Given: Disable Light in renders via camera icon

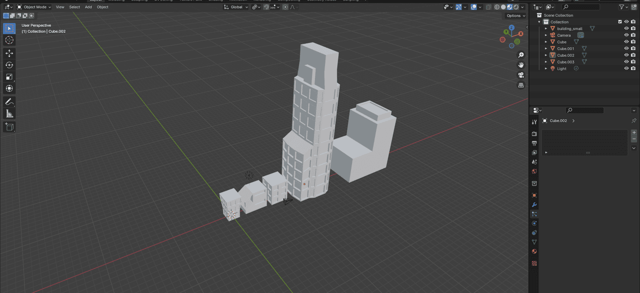Looking at the screenshot, I should coord(633,68).
